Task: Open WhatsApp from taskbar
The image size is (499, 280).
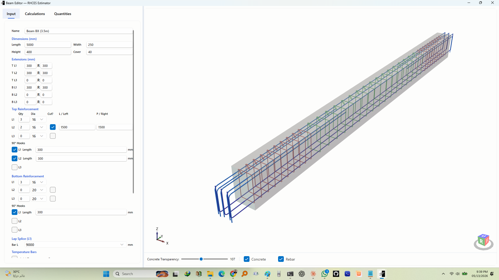Action: 325,274
